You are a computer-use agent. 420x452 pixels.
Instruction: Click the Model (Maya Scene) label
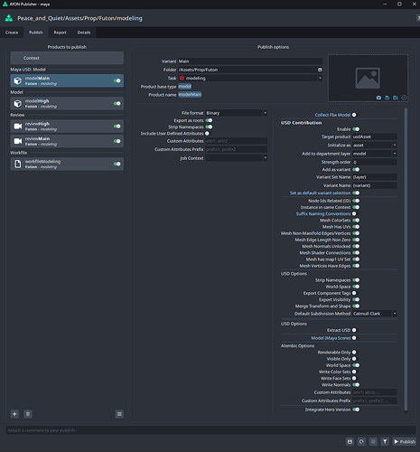pyautogui.click(x=331, y=338)
